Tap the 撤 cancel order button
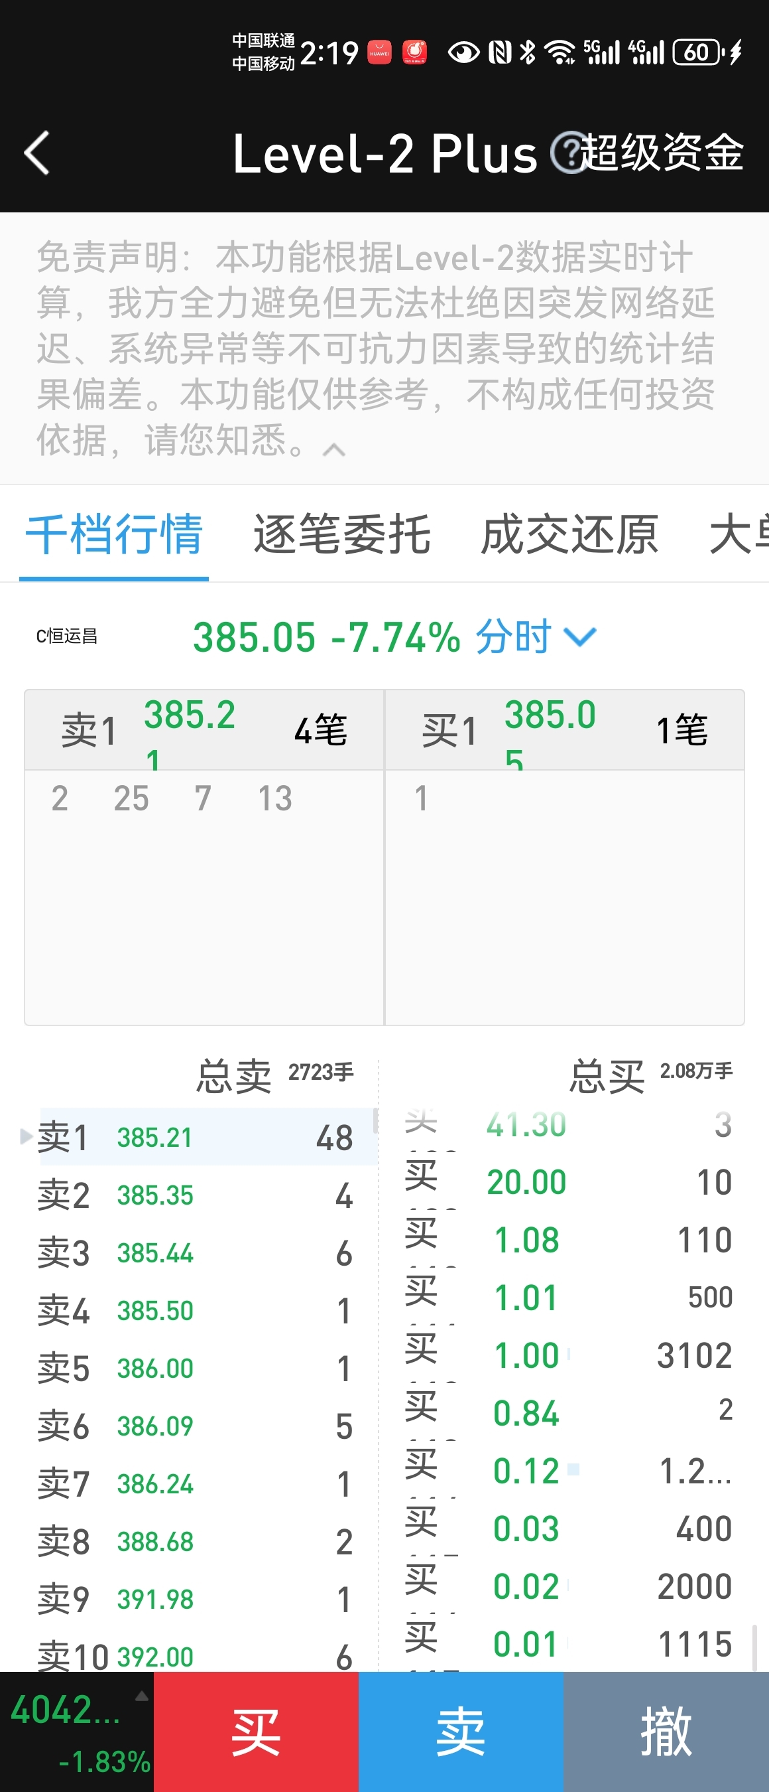Screen dimensions: 769x1792 pyautogui.click(x=666, y=1732)
